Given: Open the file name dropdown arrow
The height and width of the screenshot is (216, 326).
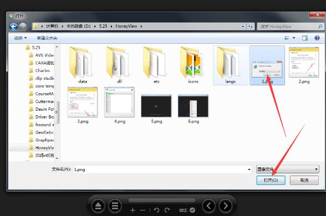Looking at the screenshot, I should coord(249,169).
